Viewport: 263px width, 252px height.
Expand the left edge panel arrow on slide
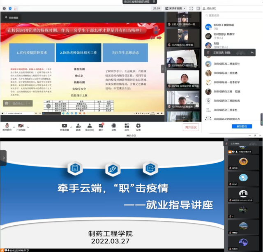[x=4, y=158]
